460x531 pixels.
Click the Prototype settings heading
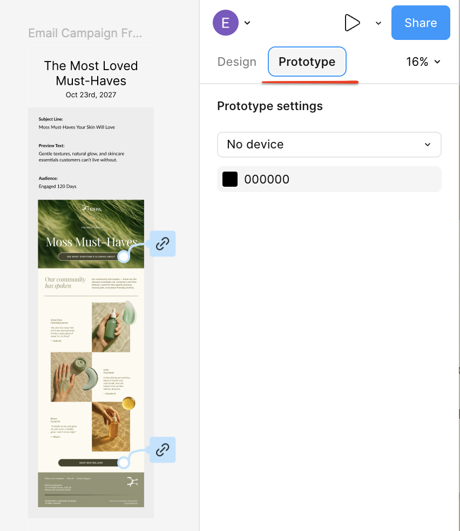click(269, 106)
